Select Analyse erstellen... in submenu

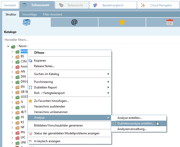139,118
